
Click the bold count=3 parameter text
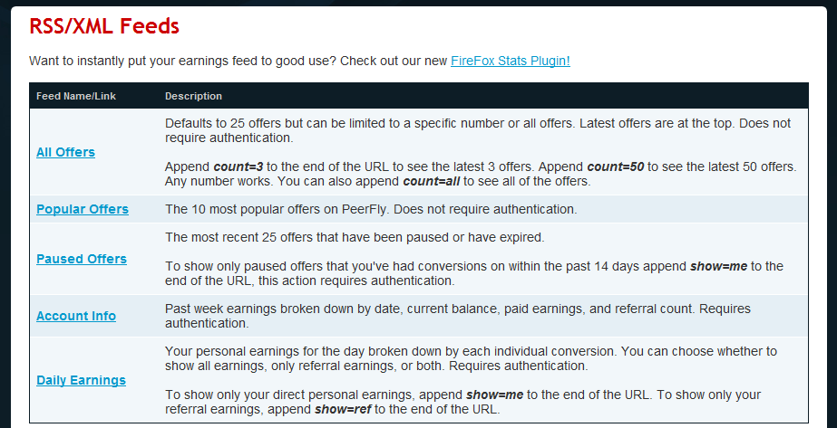tap(238, 167)
